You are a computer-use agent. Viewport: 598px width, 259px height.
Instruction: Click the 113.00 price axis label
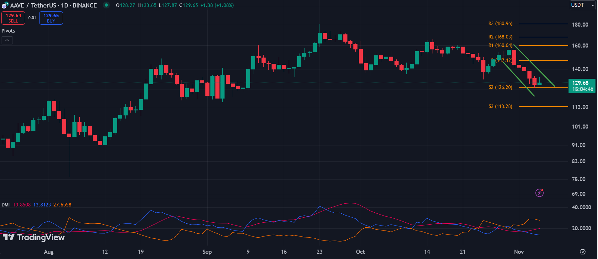click(x=580, y=107)
